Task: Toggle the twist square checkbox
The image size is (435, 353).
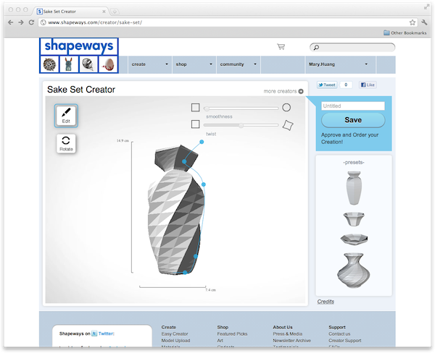Action: (x=195, y=124)
